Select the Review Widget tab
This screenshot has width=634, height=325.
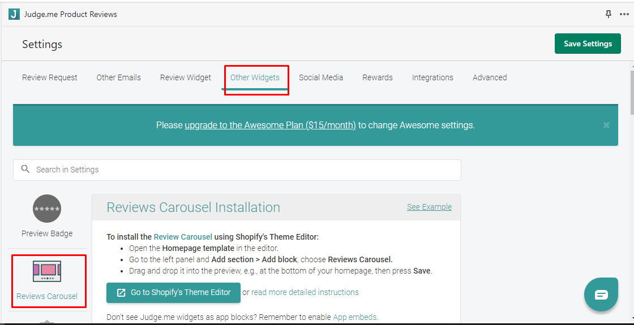186,77
